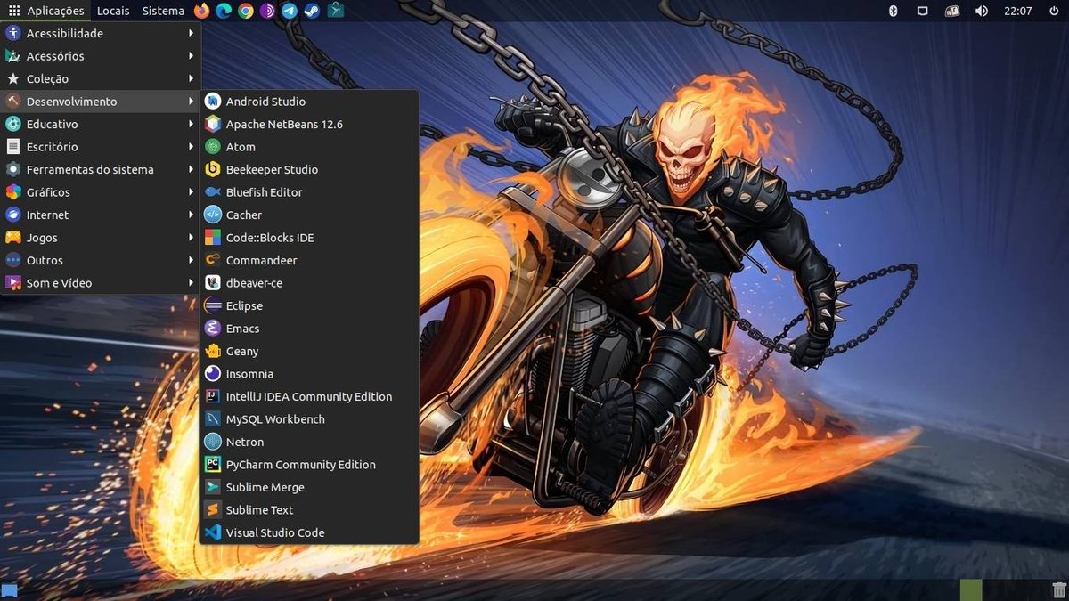Open Apache NetBeans 12.6
Screen dimensions: 1069x601
click(308, 125)
